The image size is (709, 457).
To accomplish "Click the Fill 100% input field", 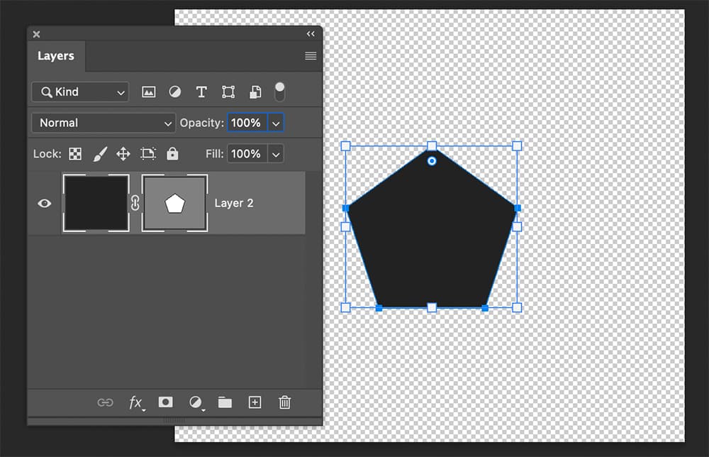I will [247, 154].
